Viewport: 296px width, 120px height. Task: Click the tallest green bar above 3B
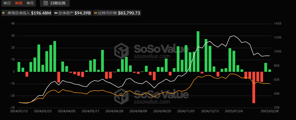point(198,51)
